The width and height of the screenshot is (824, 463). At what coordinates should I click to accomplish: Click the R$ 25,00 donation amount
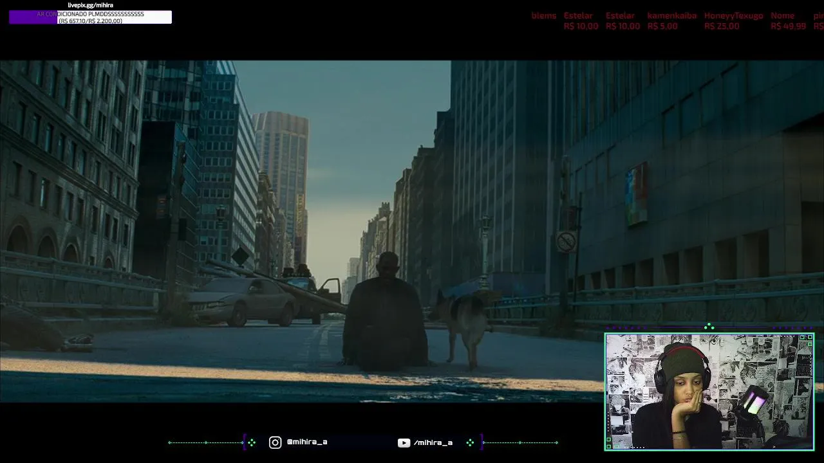[x=722, y=26]
